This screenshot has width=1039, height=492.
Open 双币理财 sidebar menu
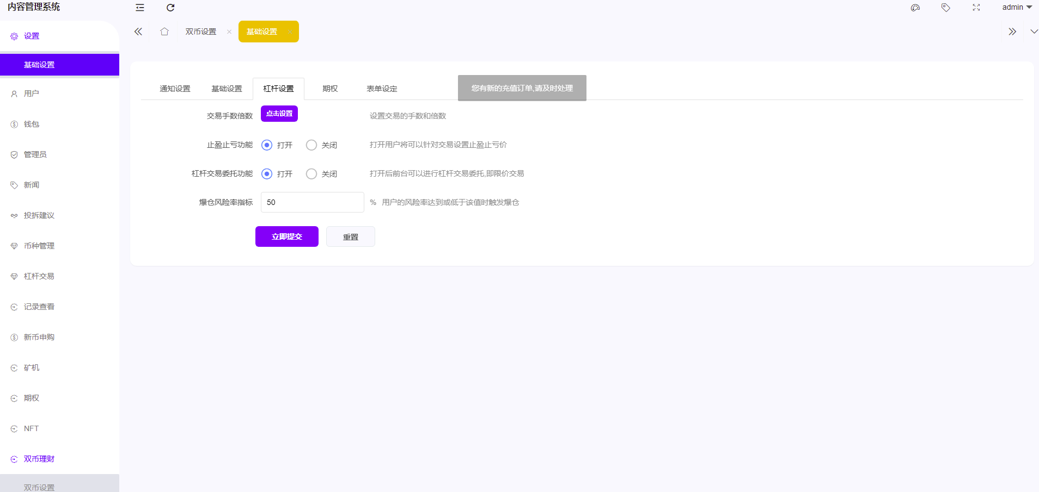pyautogui.click(x=59, y=459)
